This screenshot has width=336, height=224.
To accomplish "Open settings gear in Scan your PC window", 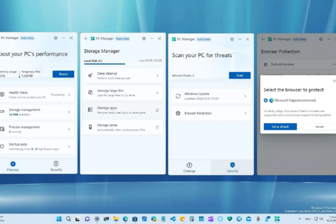I will click(x=232, y=39).
